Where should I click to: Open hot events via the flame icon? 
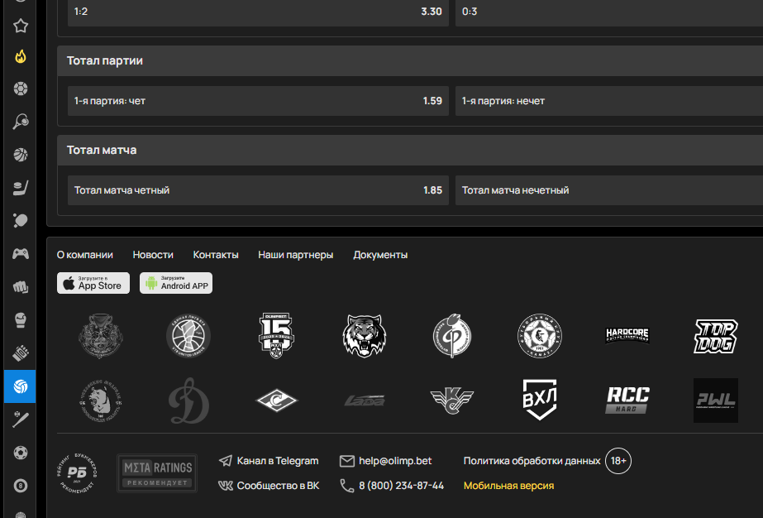click(21, 56)
